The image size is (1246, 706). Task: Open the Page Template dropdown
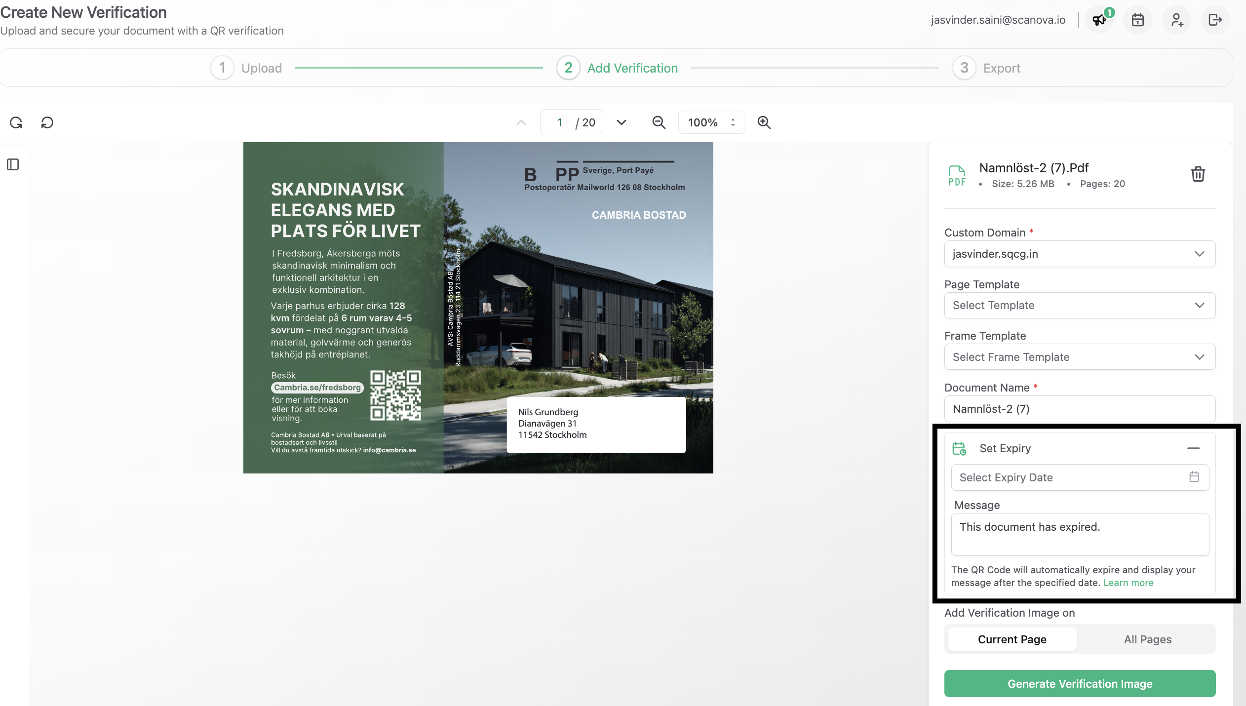point(1080,305)
